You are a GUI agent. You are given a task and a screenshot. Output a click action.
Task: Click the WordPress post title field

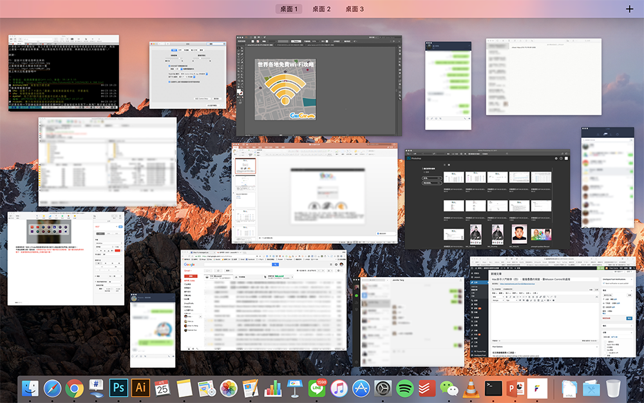(x=544, y=279)
